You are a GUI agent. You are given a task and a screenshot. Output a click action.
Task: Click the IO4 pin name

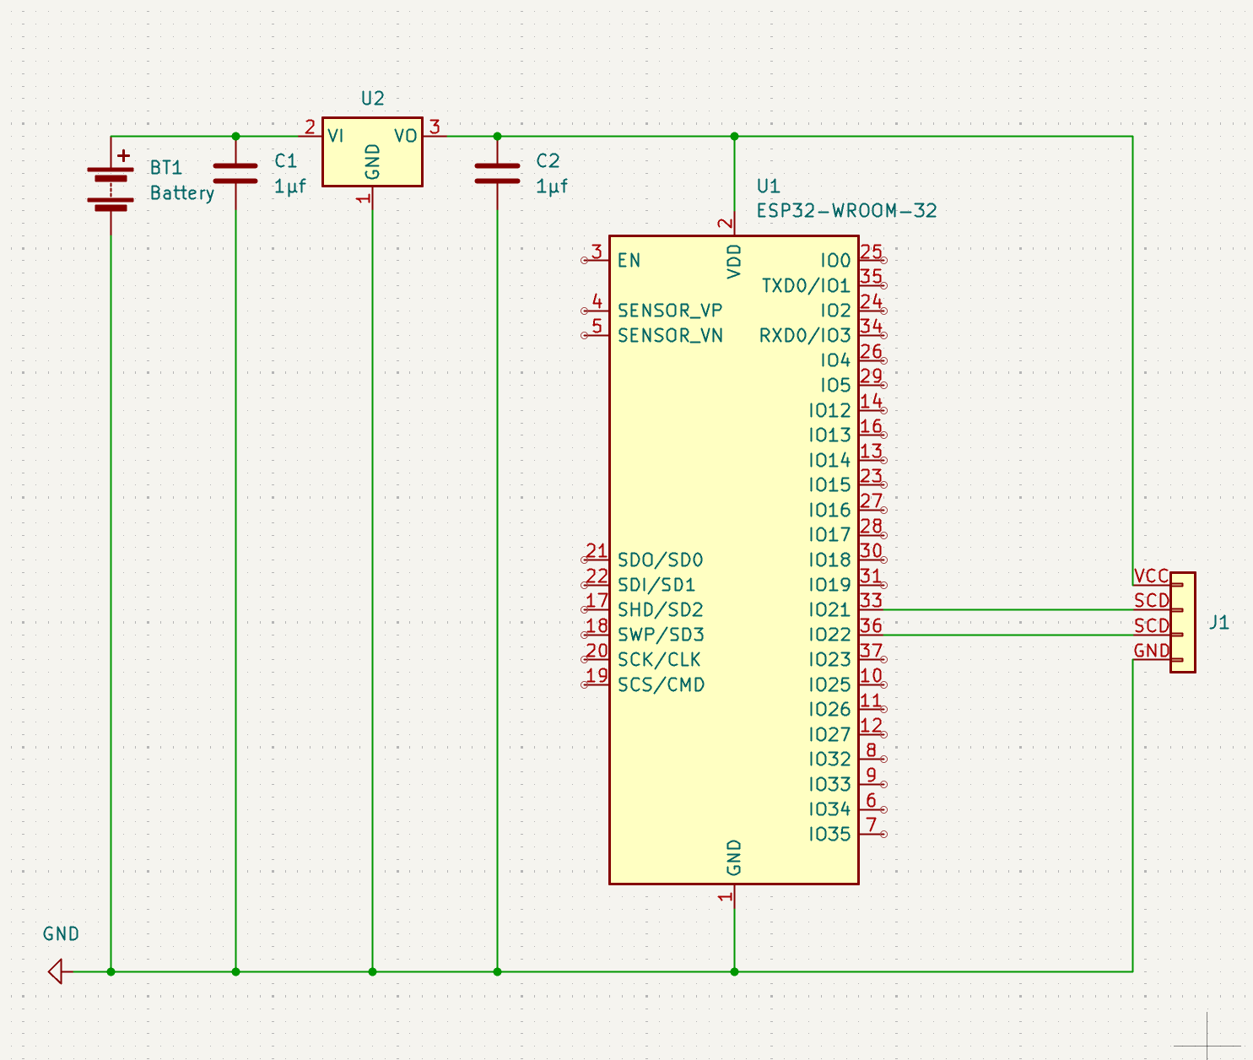pyautogui.click(x=835, y=360)
